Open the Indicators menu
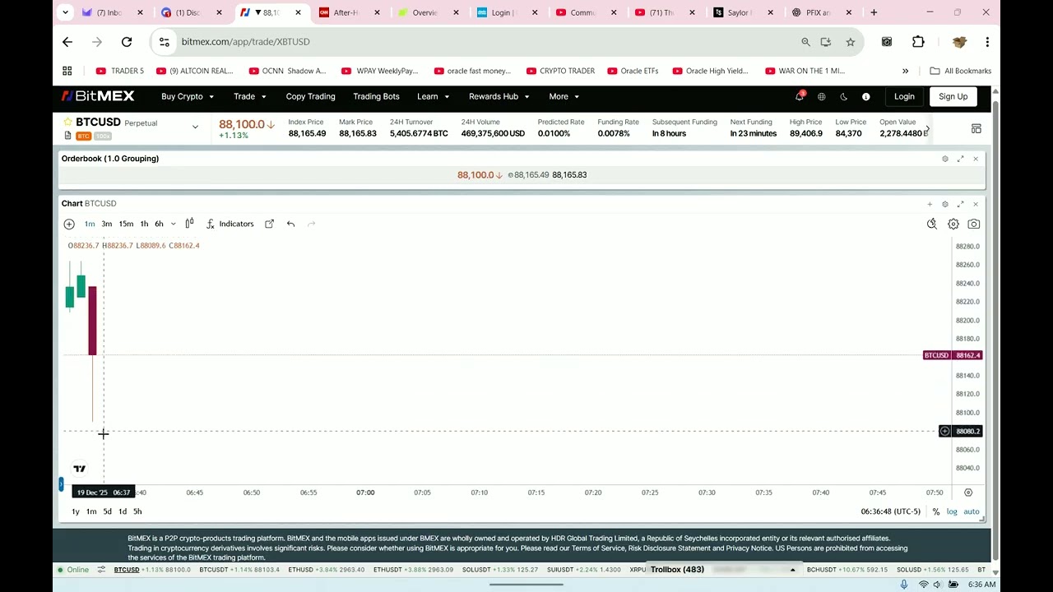Screen dimensions: 1053x592 [230, 224]
